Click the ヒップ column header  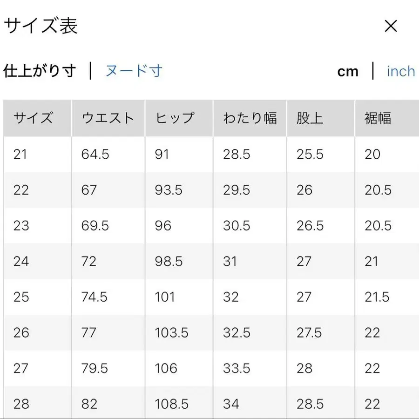coord(173,118)
